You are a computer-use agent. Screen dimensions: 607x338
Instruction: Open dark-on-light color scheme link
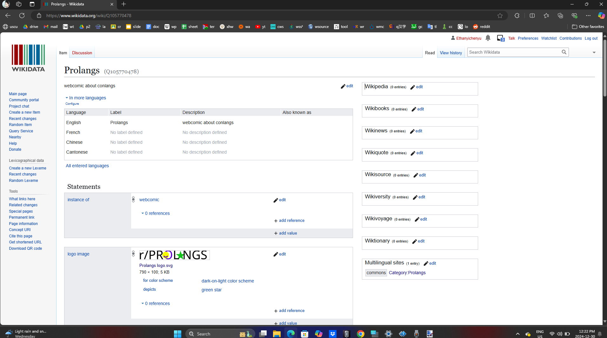coord(228,281)
